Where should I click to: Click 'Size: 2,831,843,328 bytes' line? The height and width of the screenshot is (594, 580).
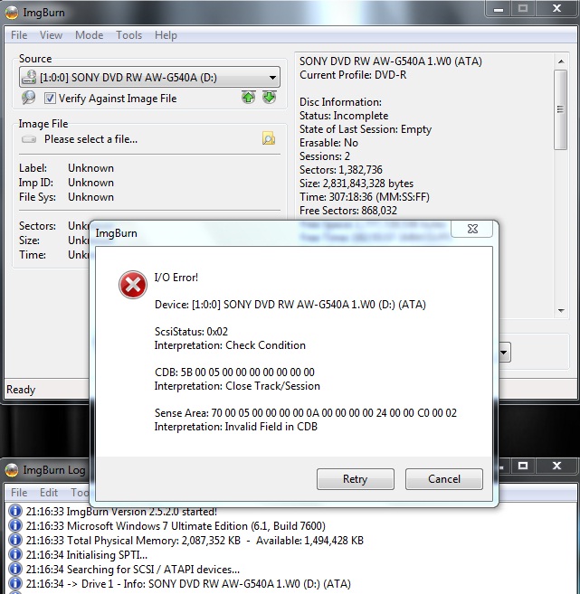(x=357, y=184)
